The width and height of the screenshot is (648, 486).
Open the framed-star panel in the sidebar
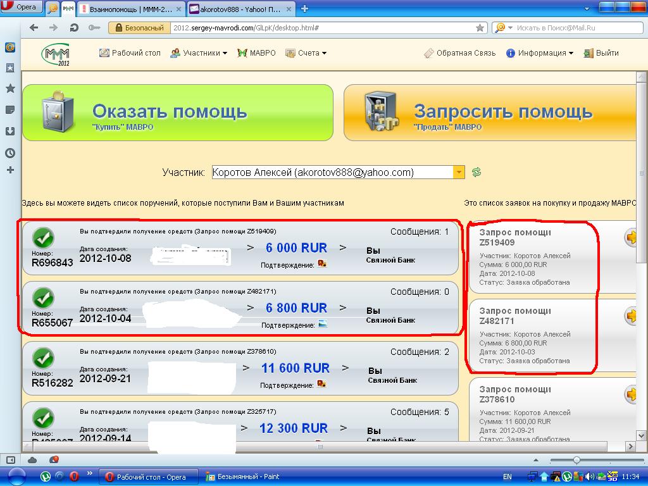point(10,67)
